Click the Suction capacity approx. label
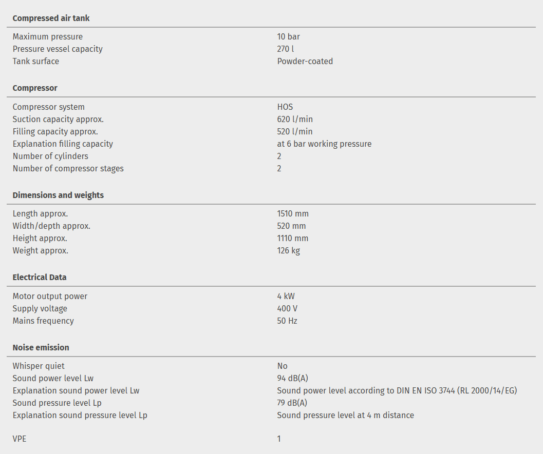543x454 pixels. pyautogui.click(x=58, y=119)
